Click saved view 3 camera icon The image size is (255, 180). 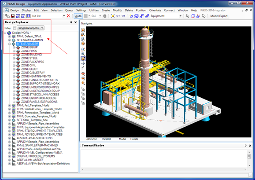(x=83, y=98)
